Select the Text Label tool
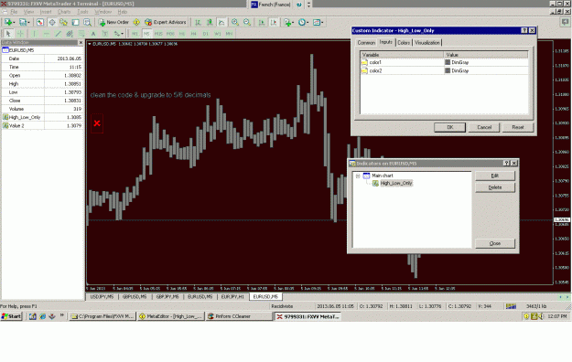572x362 pixels. point(105,34)
